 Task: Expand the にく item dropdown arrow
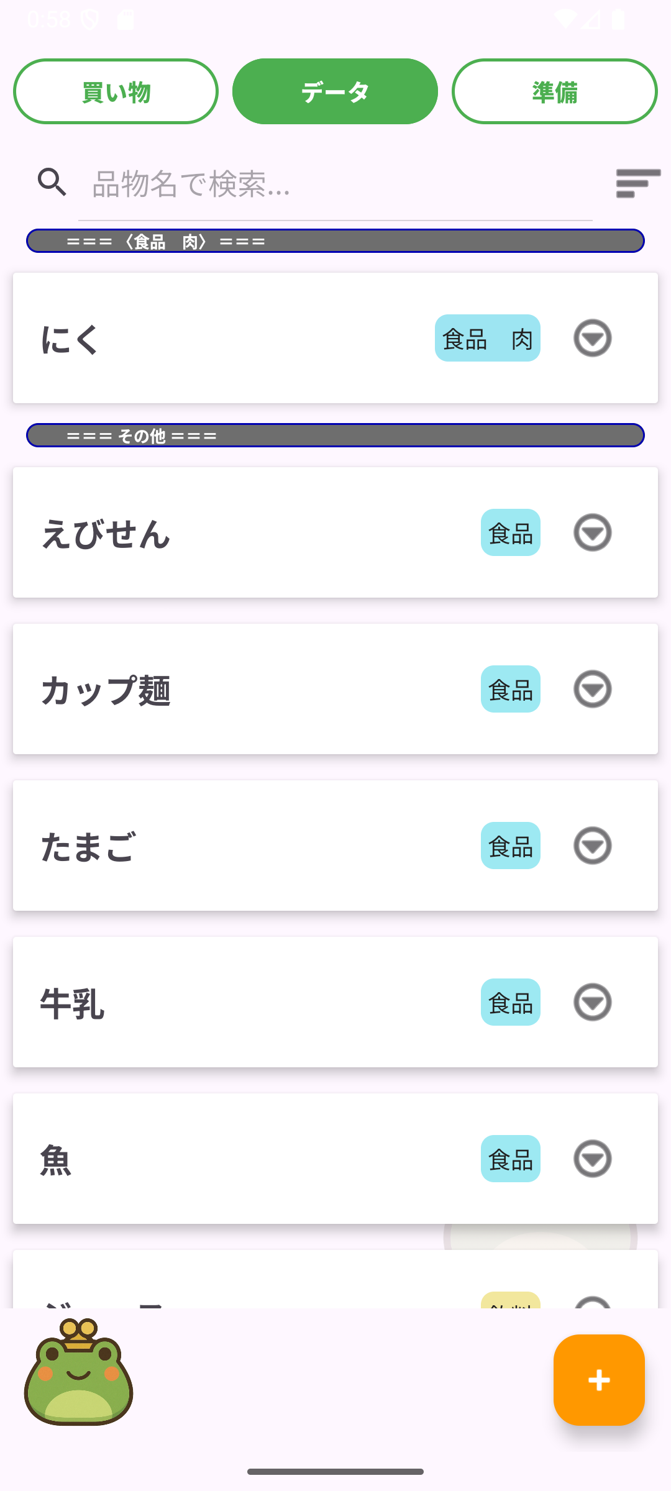pyautogui.click(x=592, y=339)
